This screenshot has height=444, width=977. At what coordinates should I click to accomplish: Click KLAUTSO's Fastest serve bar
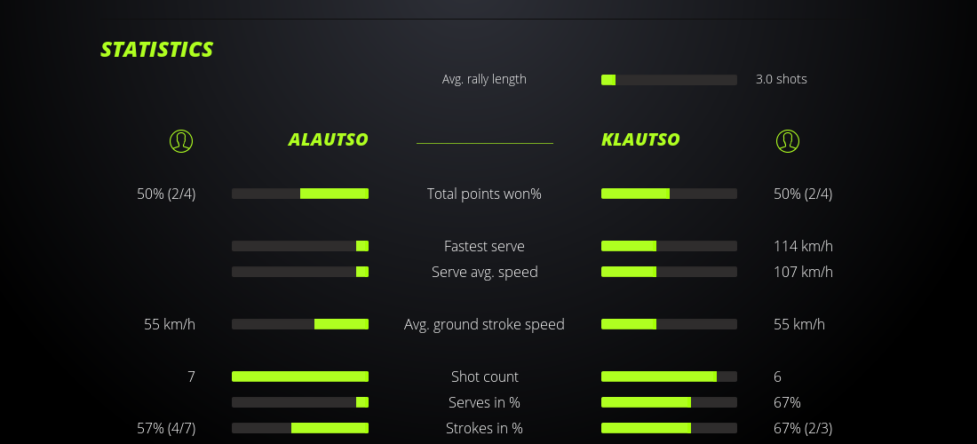click(x=669, y=246)
